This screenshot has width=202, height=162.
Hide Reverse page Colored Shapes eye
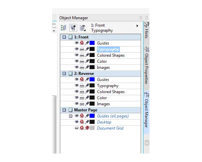[77, 91]
